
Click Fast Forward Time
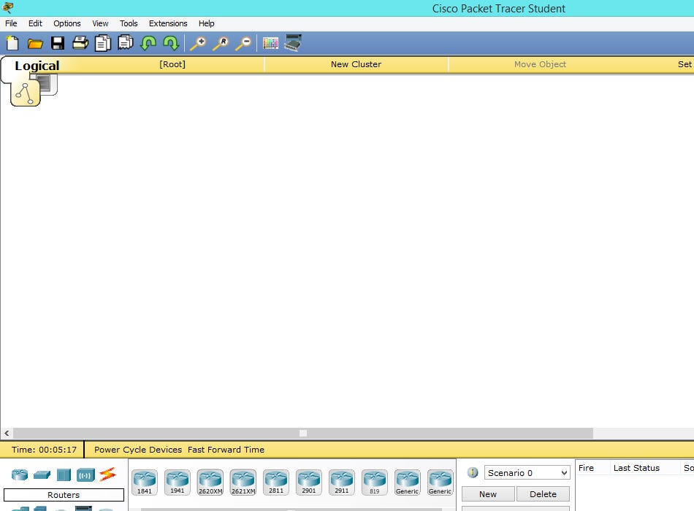(226, 450)
